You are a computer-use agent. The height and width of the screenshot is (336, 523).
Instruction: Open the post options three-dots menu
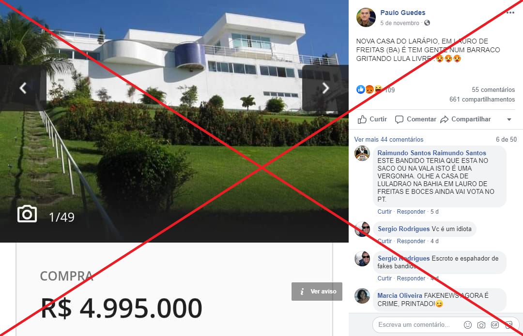510,13
